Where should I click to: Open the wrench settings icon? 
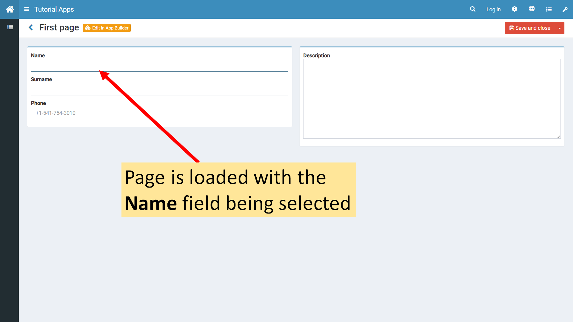click(x=565, y=10)
